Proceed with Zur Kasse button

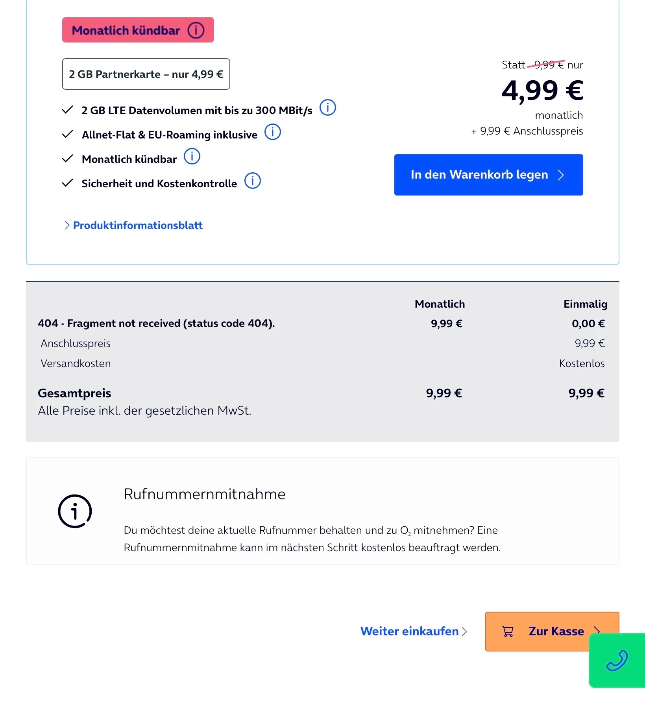[x=552, y=631]
